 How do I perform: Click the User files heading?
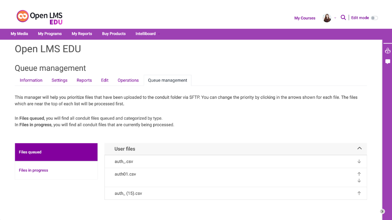pos(125,149)
